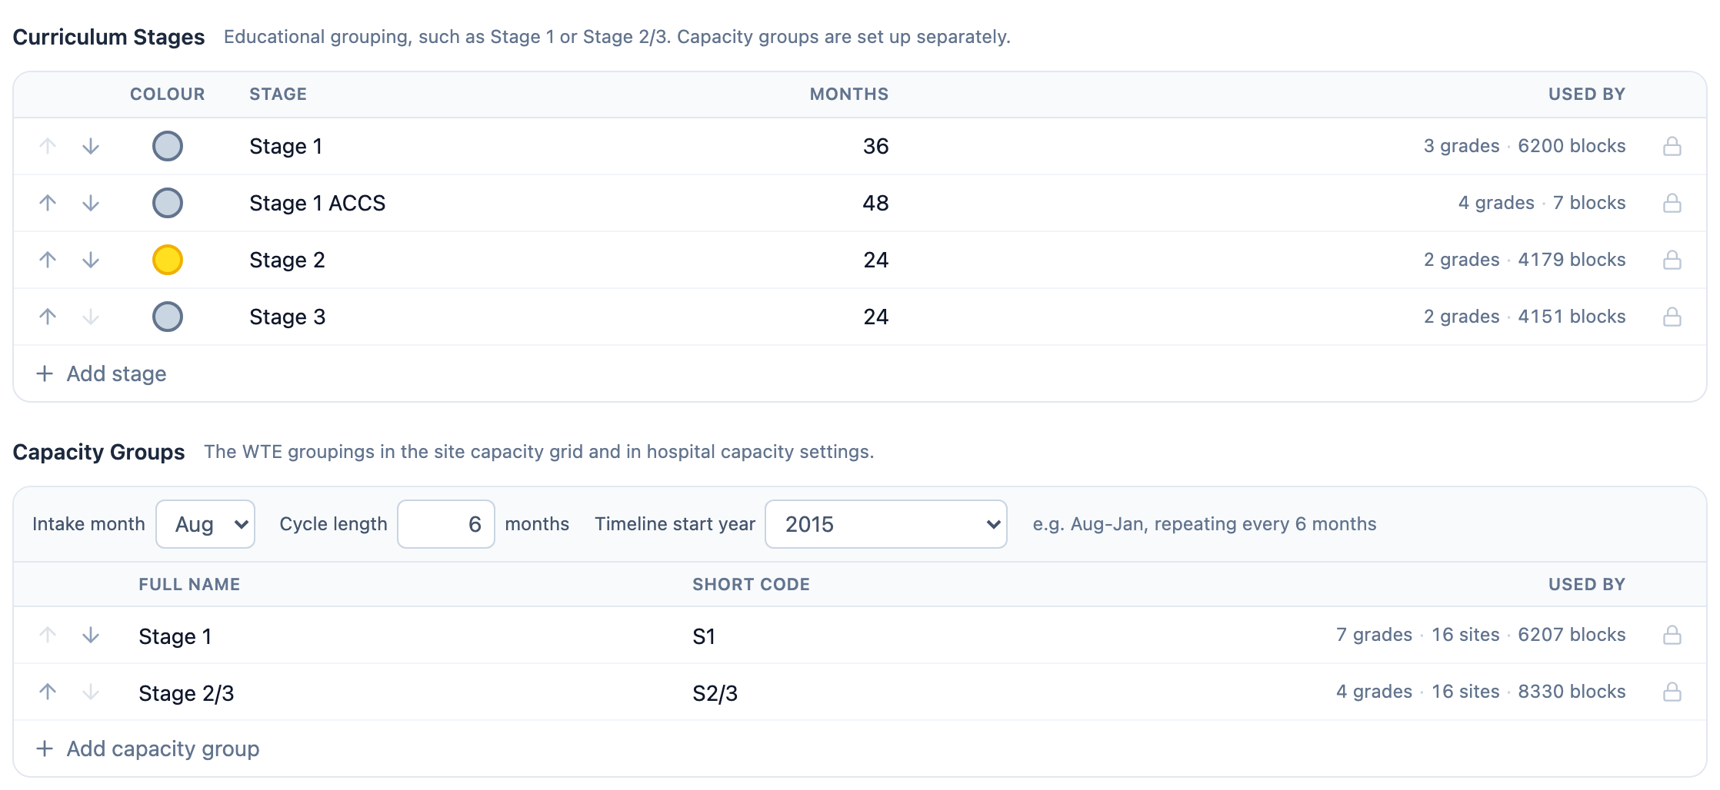Image resolution: width=1720 pixels, height=790 pixels.
Task: Move Stage 2 row down
Action: coord(91,260)
